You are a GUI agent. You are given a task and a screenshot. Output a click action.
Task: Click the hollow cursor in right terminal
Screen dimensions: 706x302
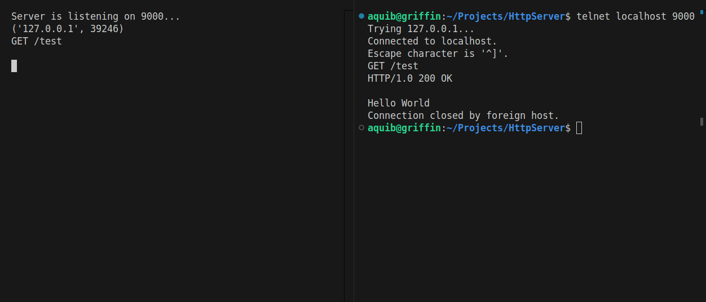579,128
